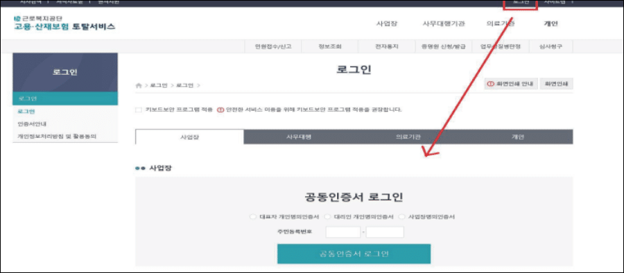Viewport: 624px width, 273px height.
Task: Open 사업장 in the top navigation menu
Action: [x=386, y=24]
